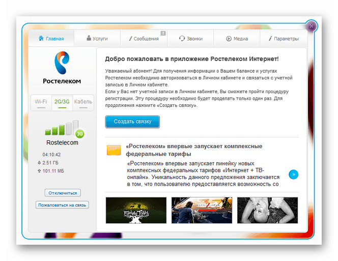Click the Отключиться button

63,193
